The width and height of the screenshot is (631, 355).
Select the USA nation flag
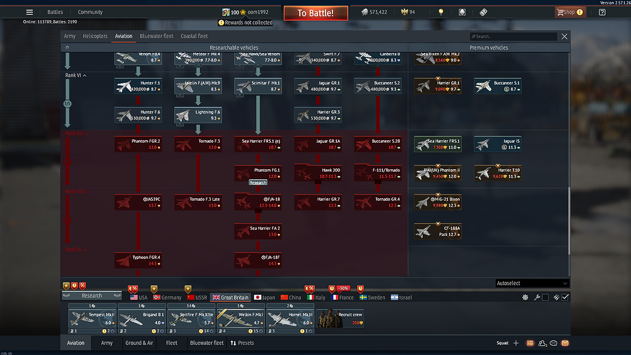139,298
